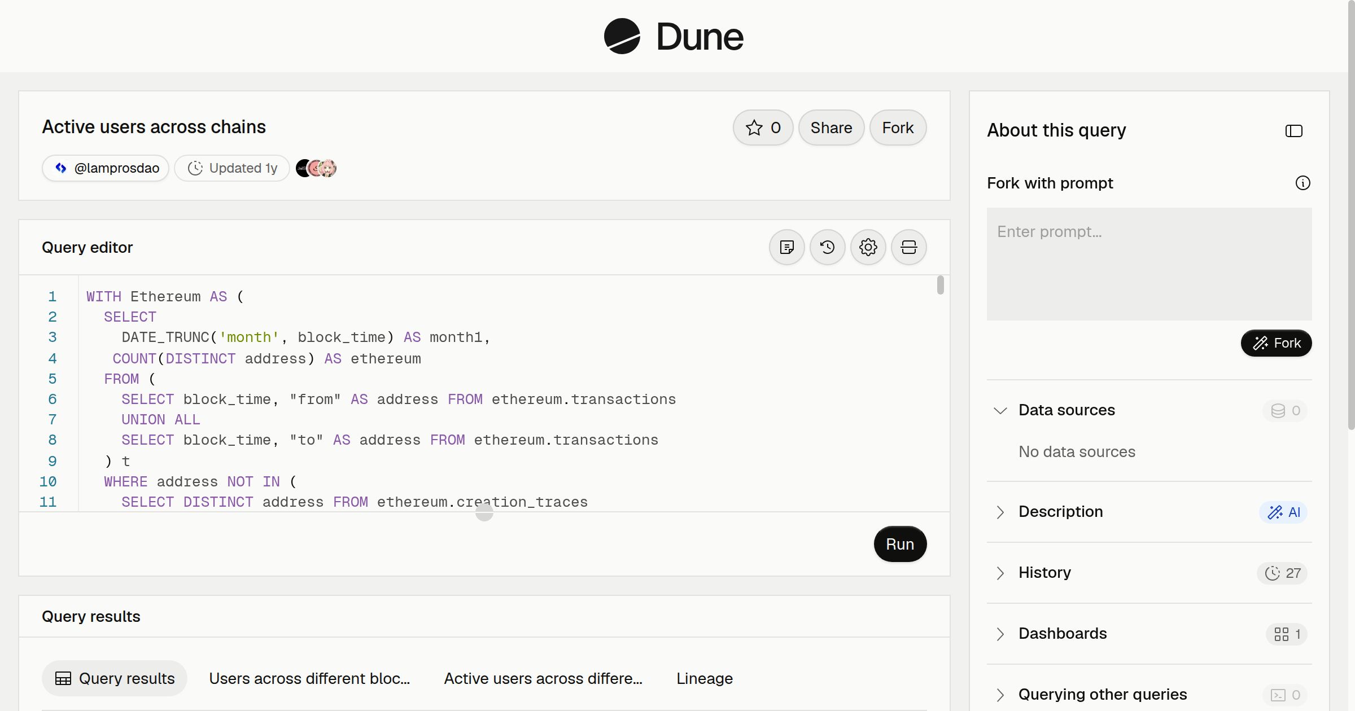Switch to the Lineage tab
The image size is (1355, 711).
[705, 678]
